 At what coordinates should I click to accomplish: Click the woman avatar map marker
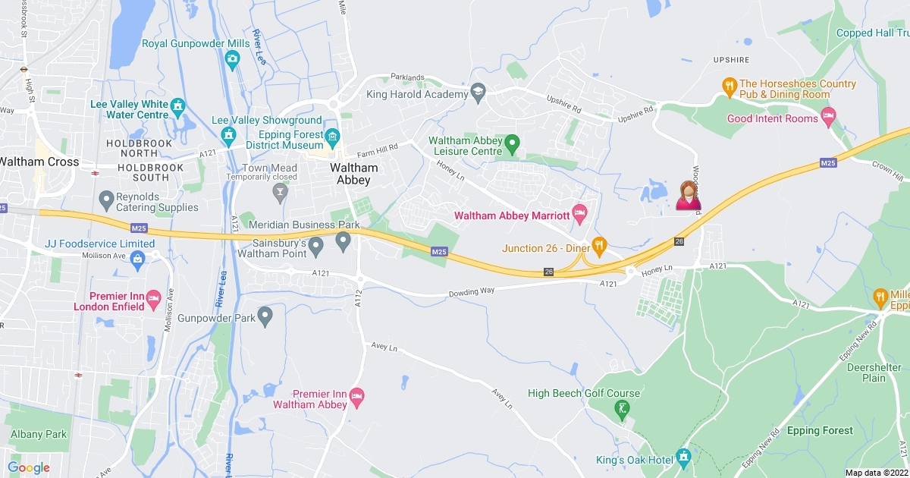click(x=688, y=195)
